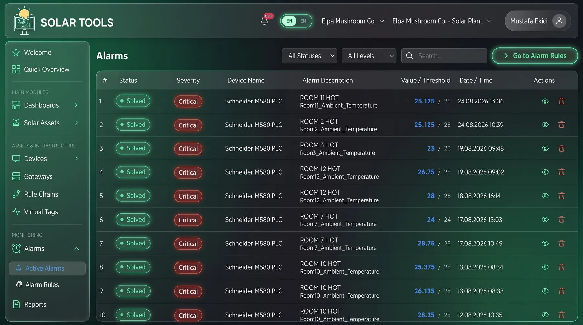Click Solved status badge in row 1
Screen dimensions: 583x325
tap(133, 101)
